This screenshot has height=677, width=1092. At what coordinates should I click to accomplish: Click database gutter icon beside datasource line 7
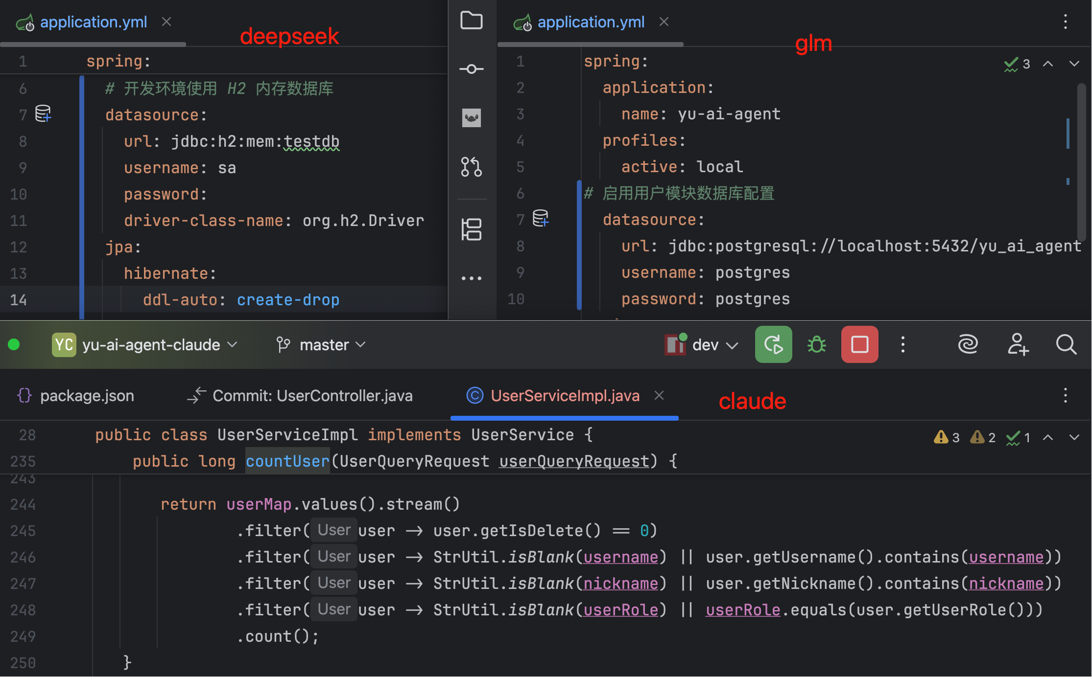(43, 114)
